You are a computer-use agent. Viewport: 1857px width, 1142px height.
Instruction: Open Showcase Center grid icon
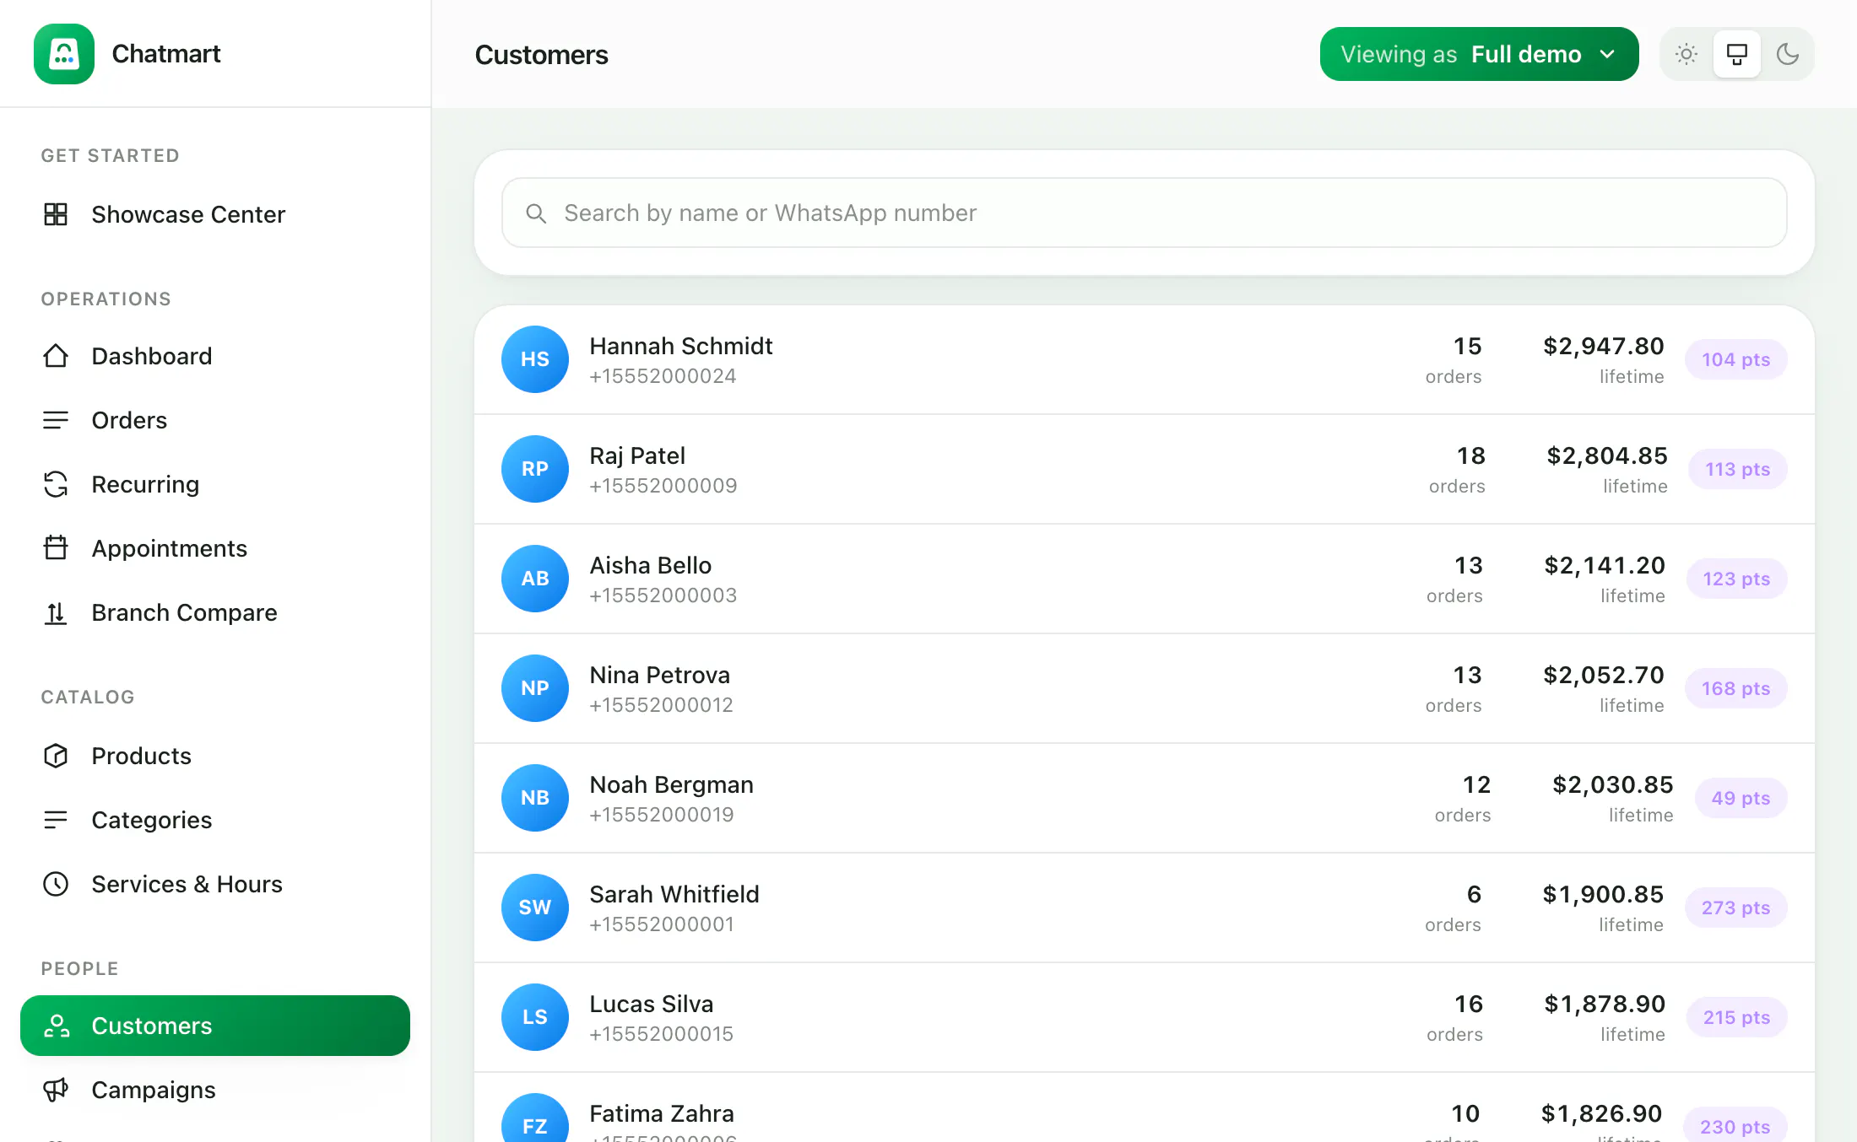(x=56, y=214)
